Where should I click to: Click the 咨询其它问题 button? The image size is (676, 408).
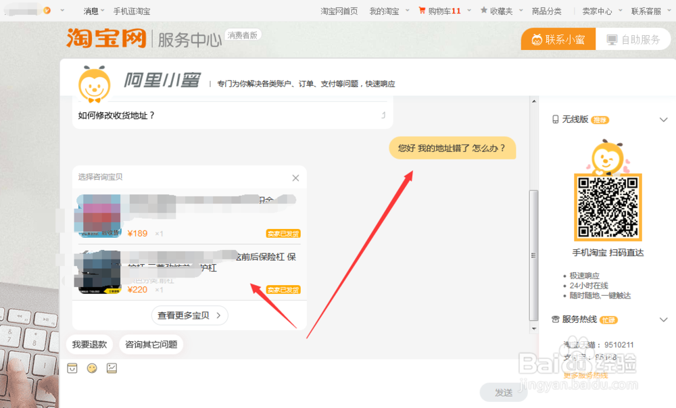pos(151,345)
